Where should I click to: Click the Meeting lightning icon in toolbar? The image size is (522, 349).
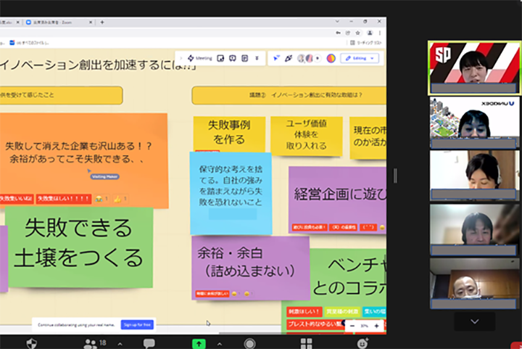click(191, 58)
